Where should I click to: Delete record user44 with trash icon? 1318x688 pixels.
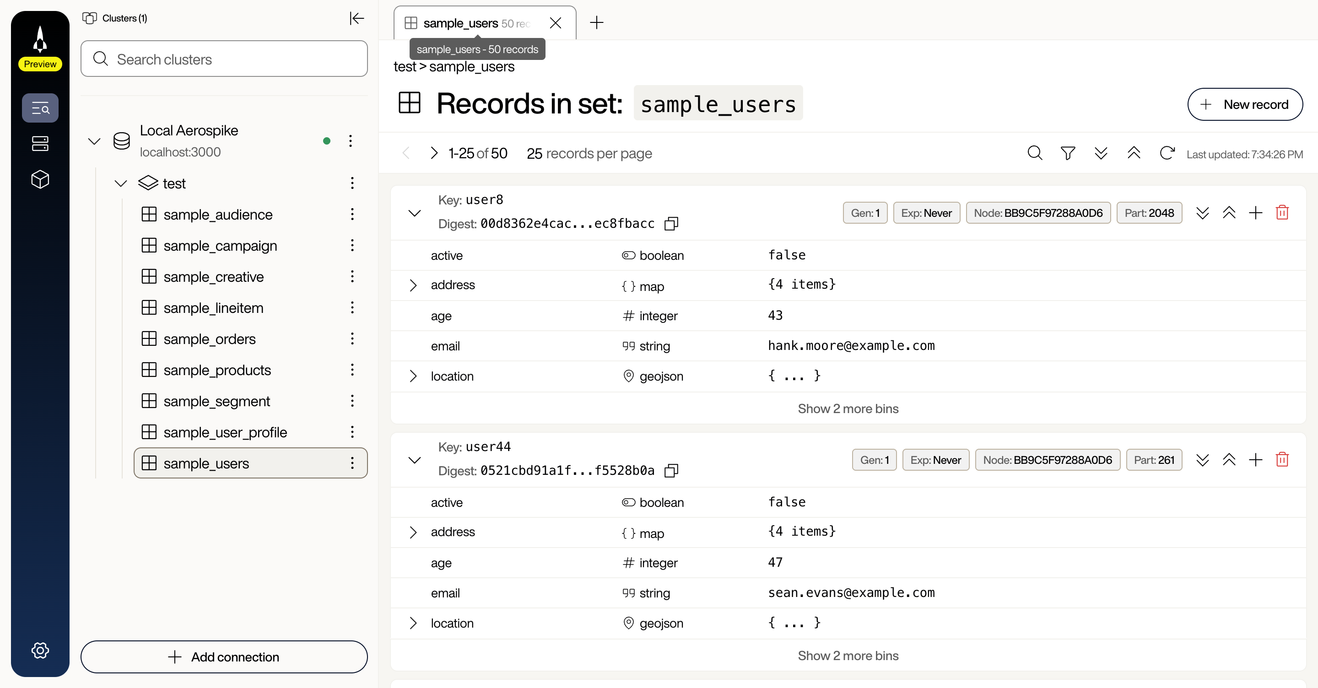[1282, 459]
